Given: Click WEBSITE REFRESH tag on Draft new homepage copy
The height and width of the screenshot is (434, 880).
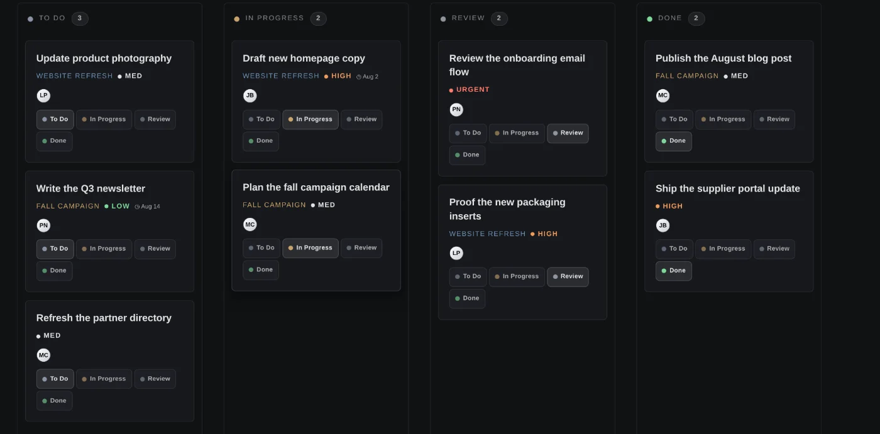Looking at the screenshot, I should (x=281, y=76).
